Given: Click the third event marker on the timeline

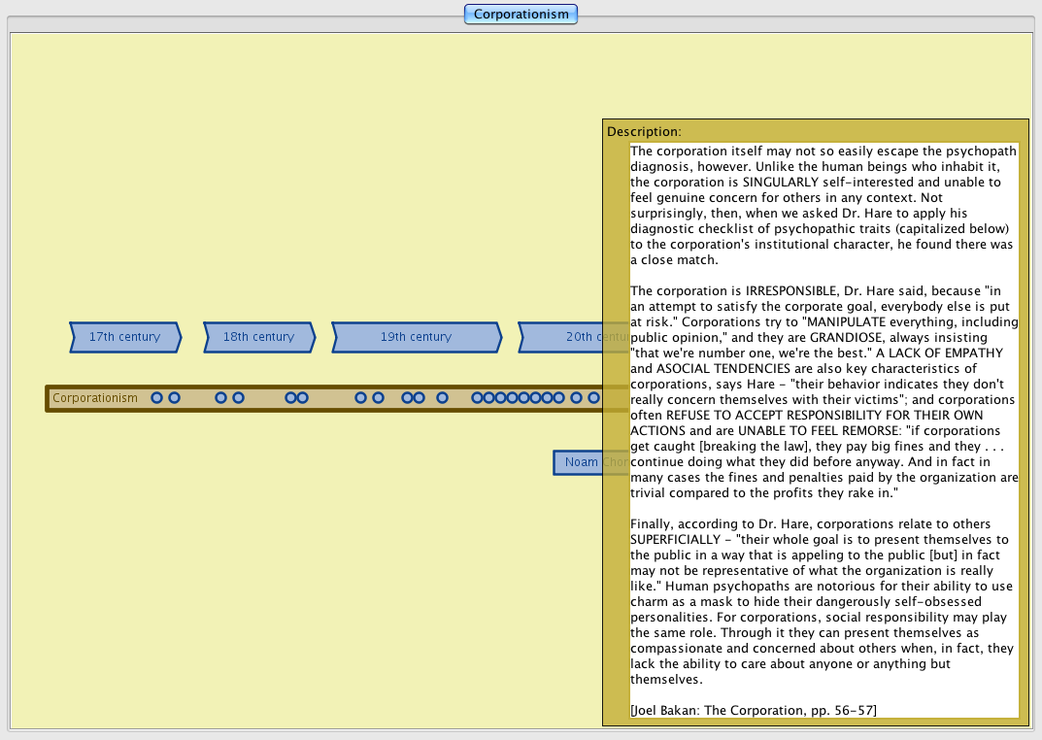Looking at the screenshot, I should point(220,398).
